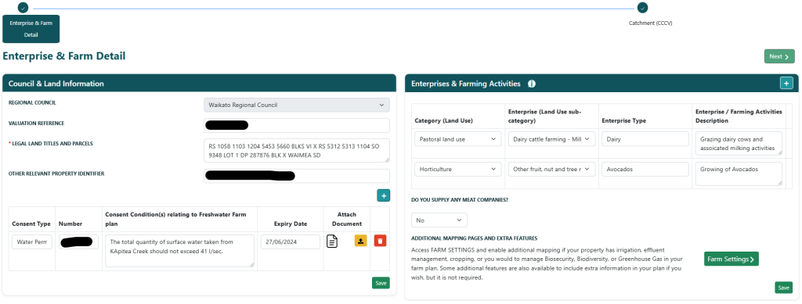Open the meat companies supply dropdown

tap(439, 220)
